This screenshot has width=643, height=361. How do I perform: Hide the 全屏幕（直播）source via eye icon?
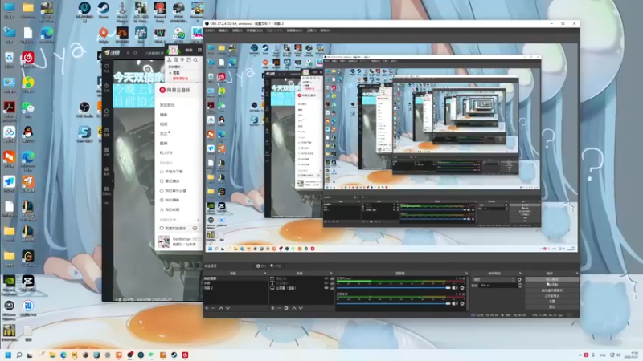(326, 288)
